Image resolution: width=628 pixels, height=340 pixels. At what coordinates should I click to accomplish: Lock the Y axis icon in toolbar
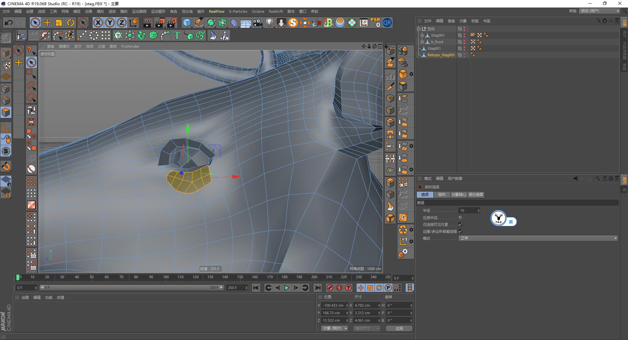[x=110, y=23]
